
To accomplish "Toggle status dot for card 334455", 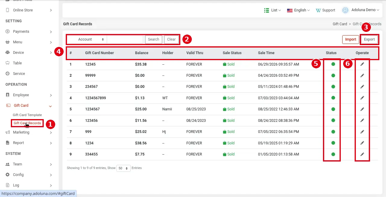I will pos(333,154).
